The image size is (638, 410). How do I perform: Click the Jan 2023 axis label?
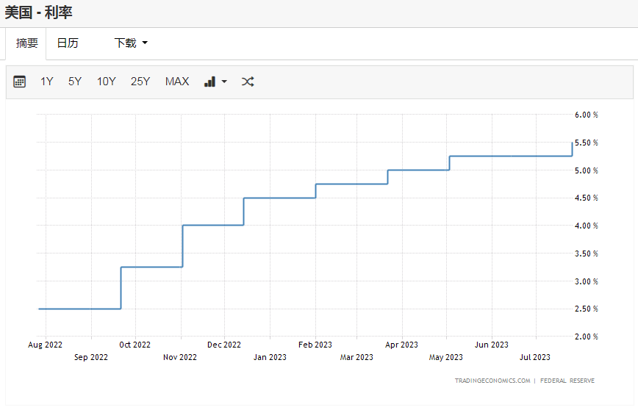270,358
